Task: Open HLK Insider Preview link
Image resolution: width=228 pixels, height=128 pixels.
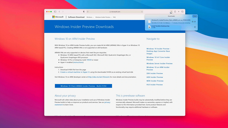Action: [155, 85]
